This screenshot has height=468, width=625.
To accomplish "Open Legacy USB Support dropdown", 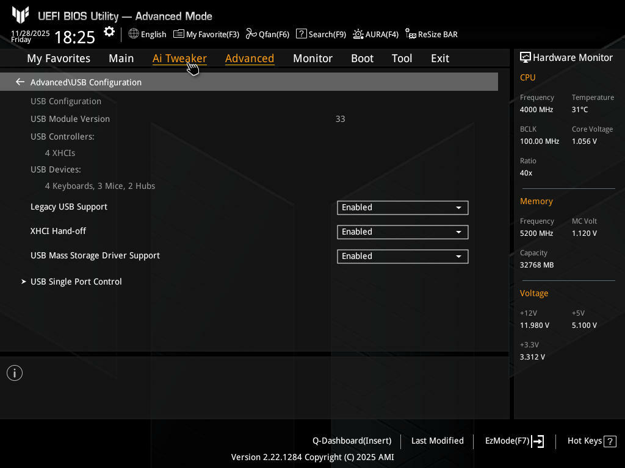I will coord(402,208).
